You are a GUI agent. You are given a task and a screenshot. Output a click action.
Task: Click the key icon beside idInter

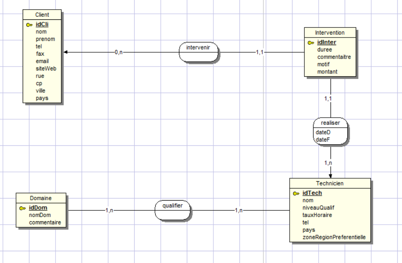311,43
